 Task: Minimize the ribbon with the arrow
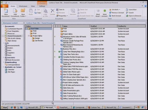point(142,6)
